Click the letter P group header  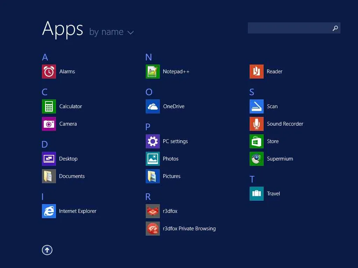[148, 127]
